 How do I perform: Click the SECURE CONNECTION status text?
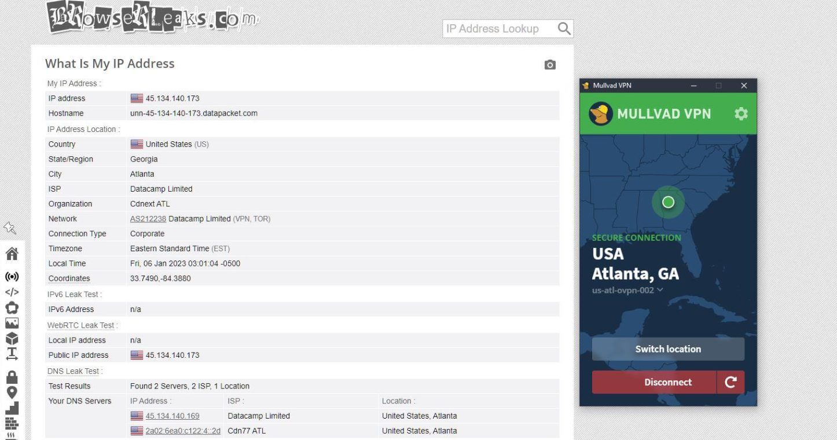pos(636,237)
